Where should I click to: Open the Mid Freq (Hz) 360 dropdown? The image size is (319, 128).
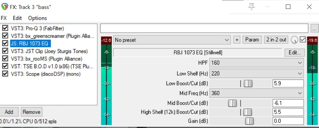[257, 93]
